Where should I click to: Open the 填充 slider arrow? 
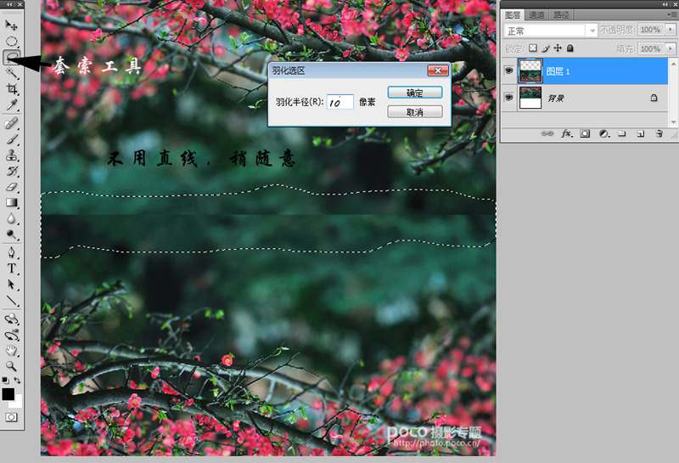671,48
